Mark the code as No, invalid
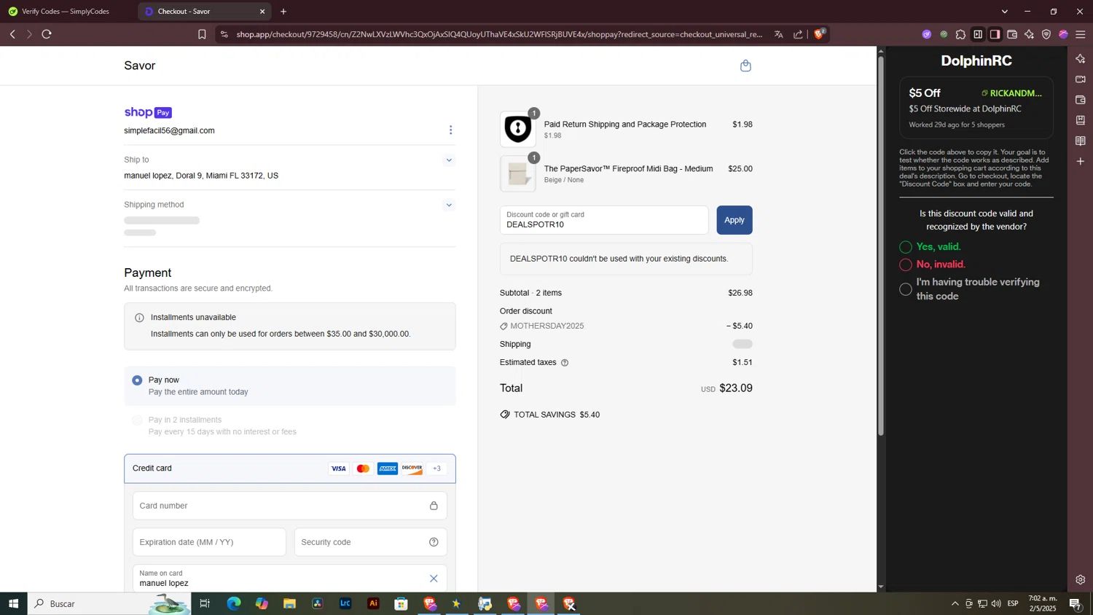1093x615 pixels. pos(906,265)
